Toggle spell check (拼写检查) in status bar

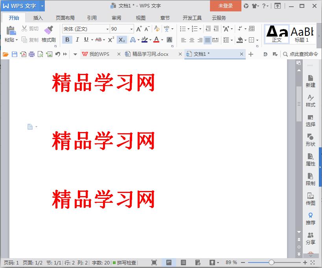pyautogui.click(x=124, y=262)
